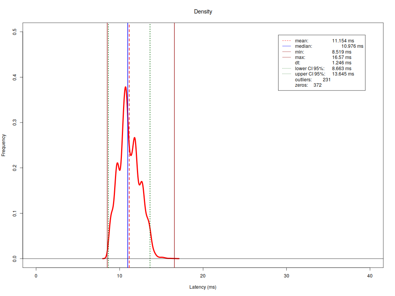Select the dt value 1.246 ms
This screenshot has height=296, width=395.
(x=341, y=63)
